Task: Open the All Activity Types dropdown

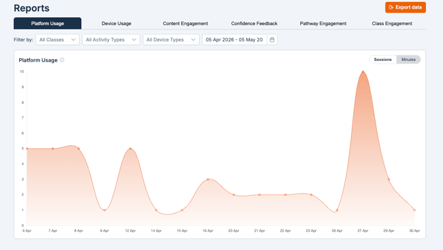Action: tap(111, 40)
